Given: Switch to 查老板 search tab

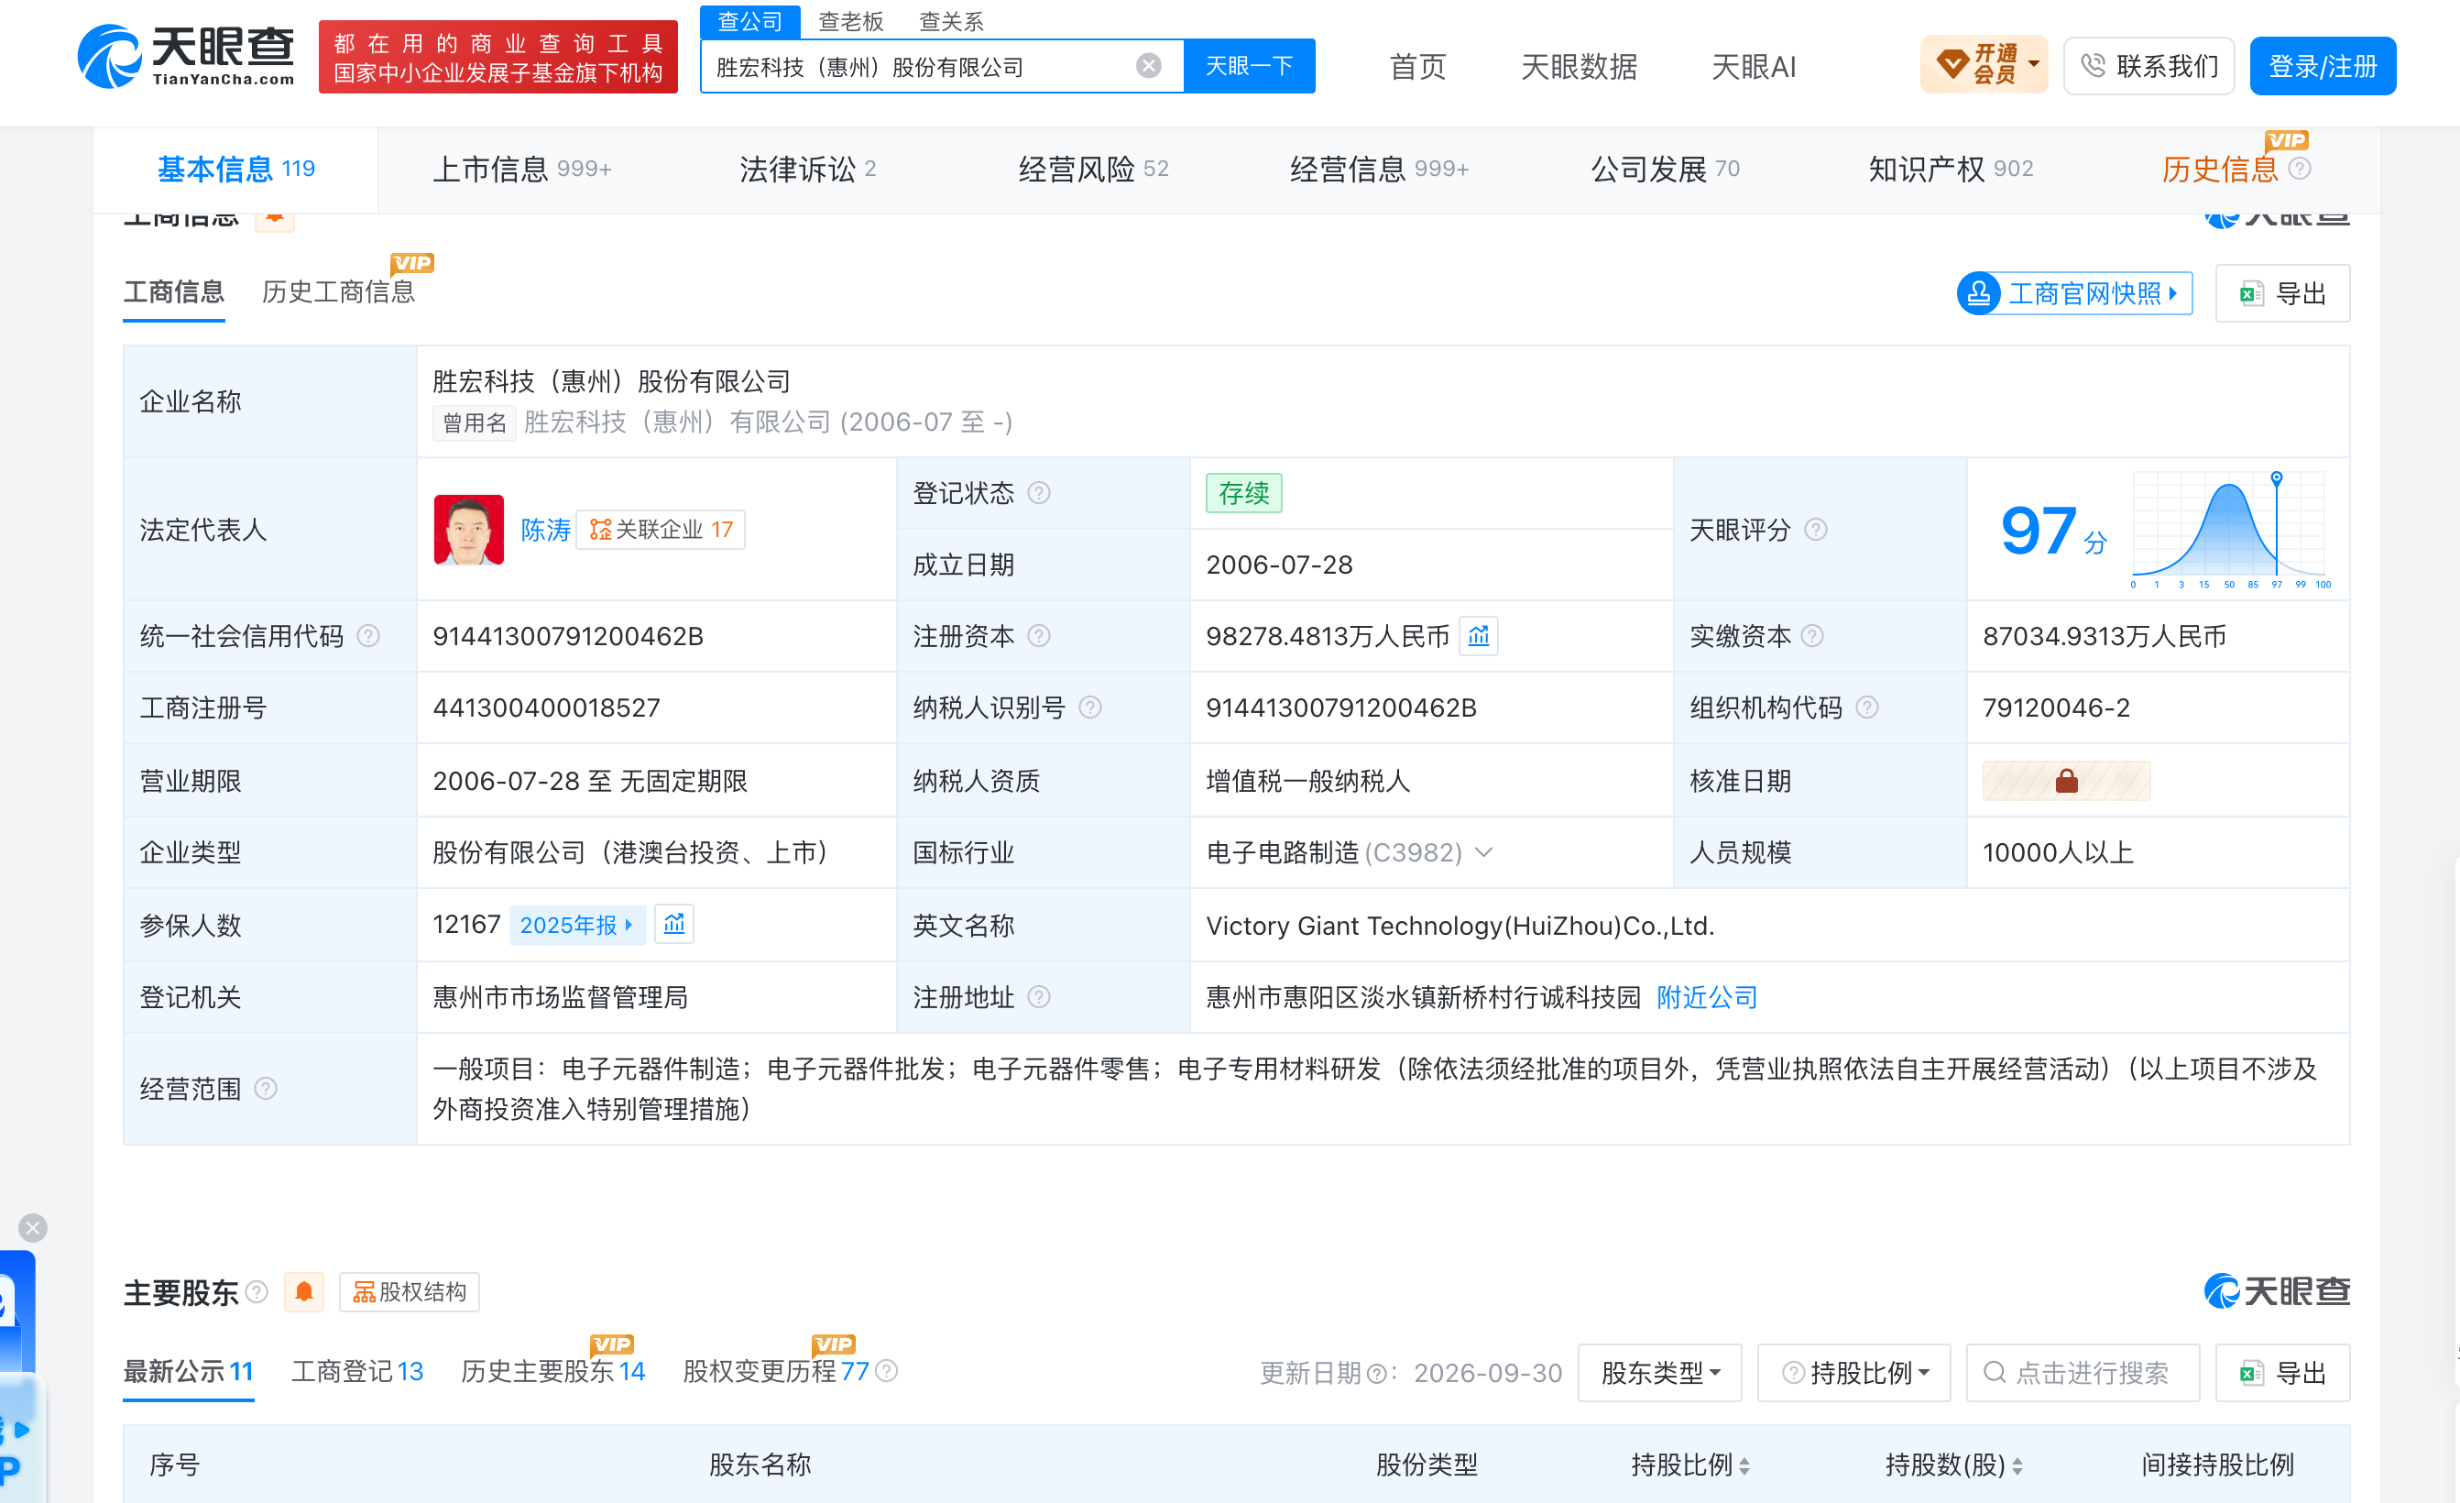Looking at the screenshot, I should [850, 21].
